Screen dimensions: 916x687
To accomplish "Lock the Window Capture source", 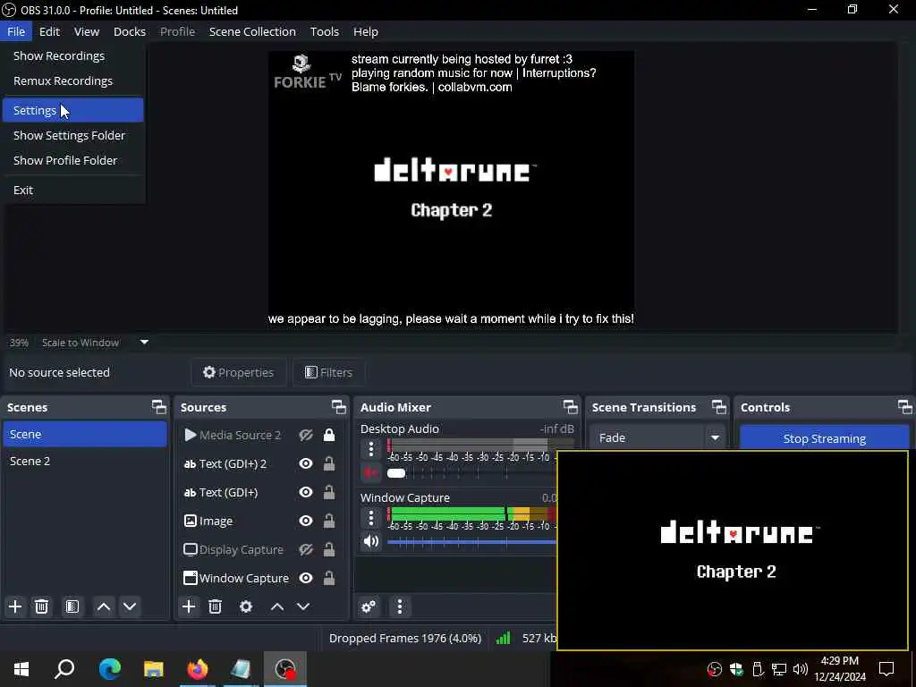I will pos(329,579).
